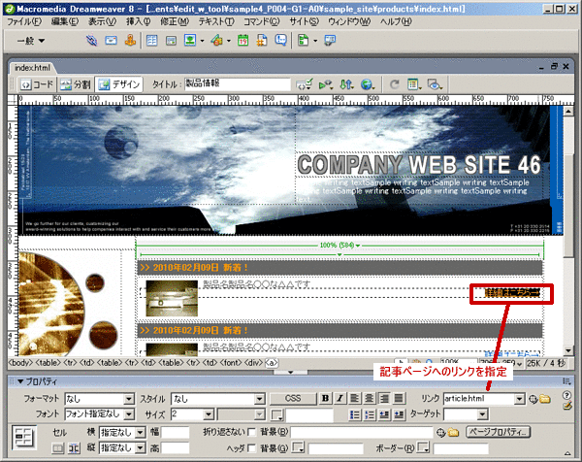
Task: Browse for link file folder icon
Action: click(545, 399)
